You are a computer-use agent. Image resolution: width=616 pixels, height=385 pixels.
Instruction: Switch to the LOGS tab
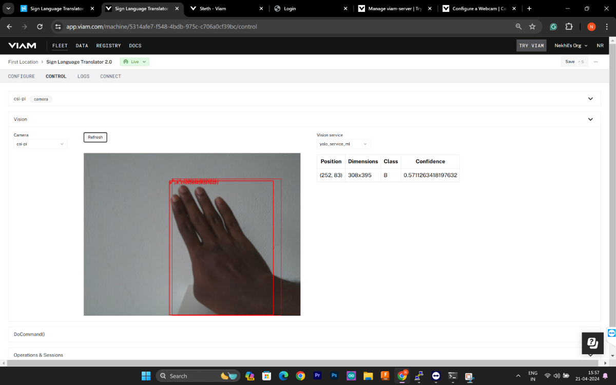tap(83, 76)
